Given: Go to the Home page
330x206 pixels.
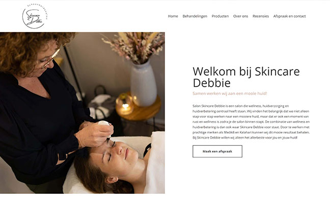Looking at the screenshot, I should [x=173, y=16].
